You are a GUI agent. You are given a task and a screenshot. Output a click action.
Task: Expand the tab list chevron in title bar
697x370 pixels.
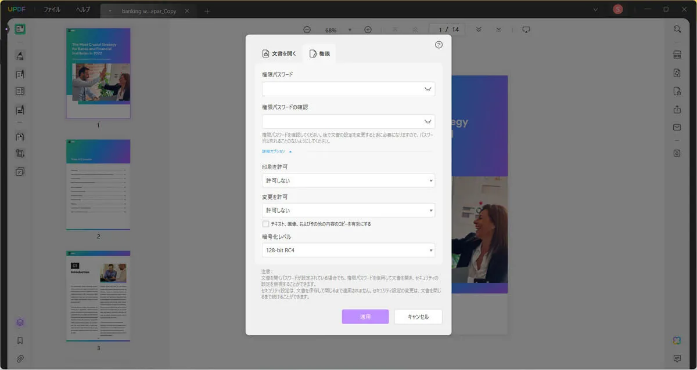(595, 9)
